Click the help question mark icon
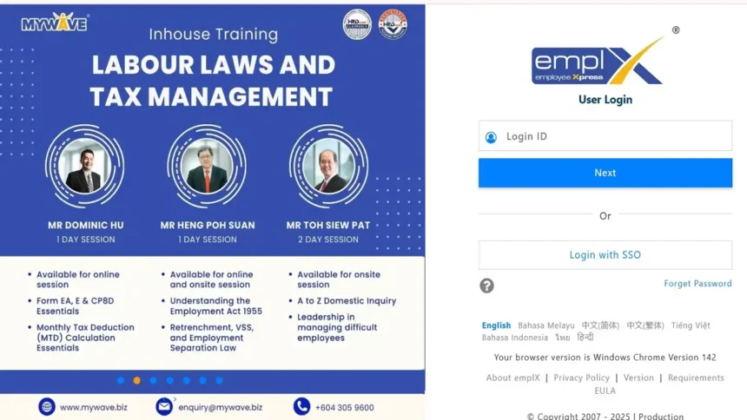The height and width of the screenshot is (420, 747). coord(486,285)
